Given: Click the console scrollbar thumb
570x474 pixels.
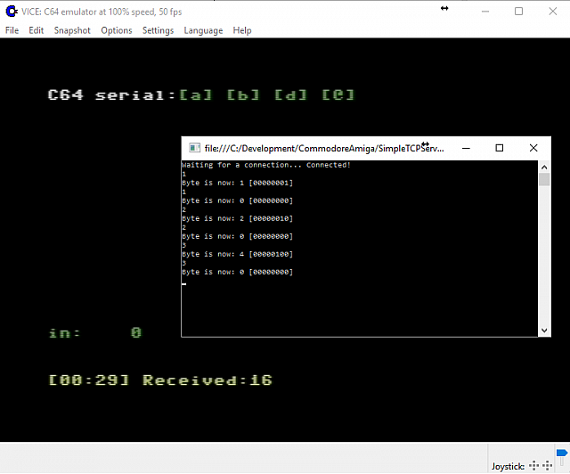Looking at the screenshot, I should tap(544, 180).
